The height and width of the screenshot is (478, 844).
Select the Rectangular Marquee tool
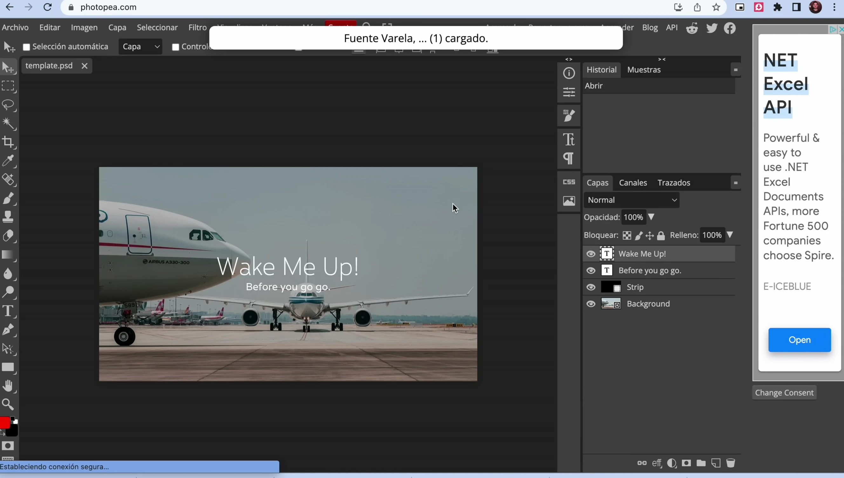pos(8,86)
